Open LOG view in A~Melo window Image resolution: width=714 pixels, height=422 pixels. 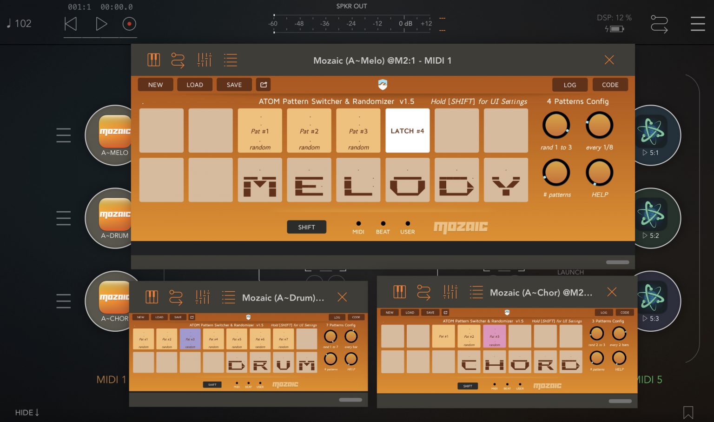pos(570,85)
